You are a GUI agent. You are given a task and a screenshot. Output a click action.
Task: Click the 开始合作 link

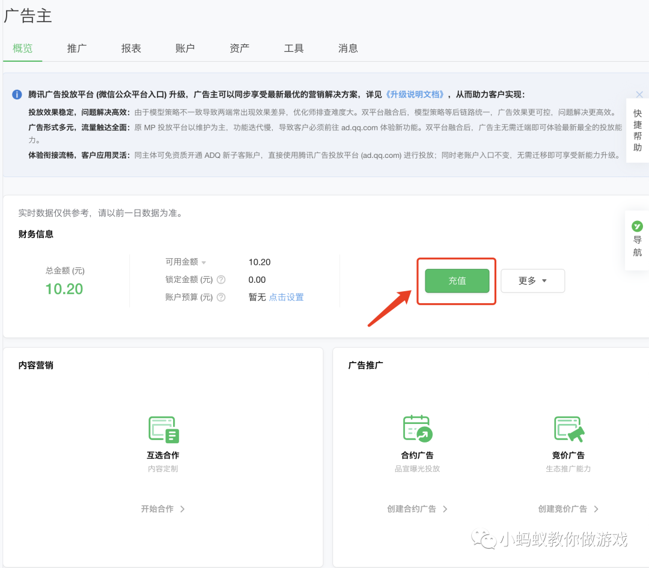coord(157,509)
